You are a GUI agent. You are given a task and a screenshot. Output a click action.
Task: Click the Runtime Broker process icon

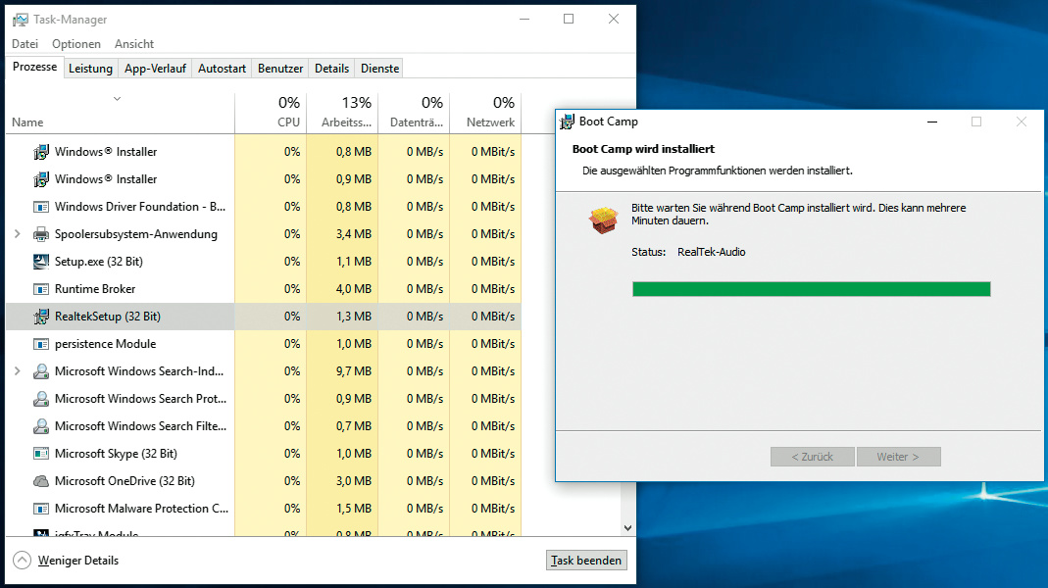[41, 289]
